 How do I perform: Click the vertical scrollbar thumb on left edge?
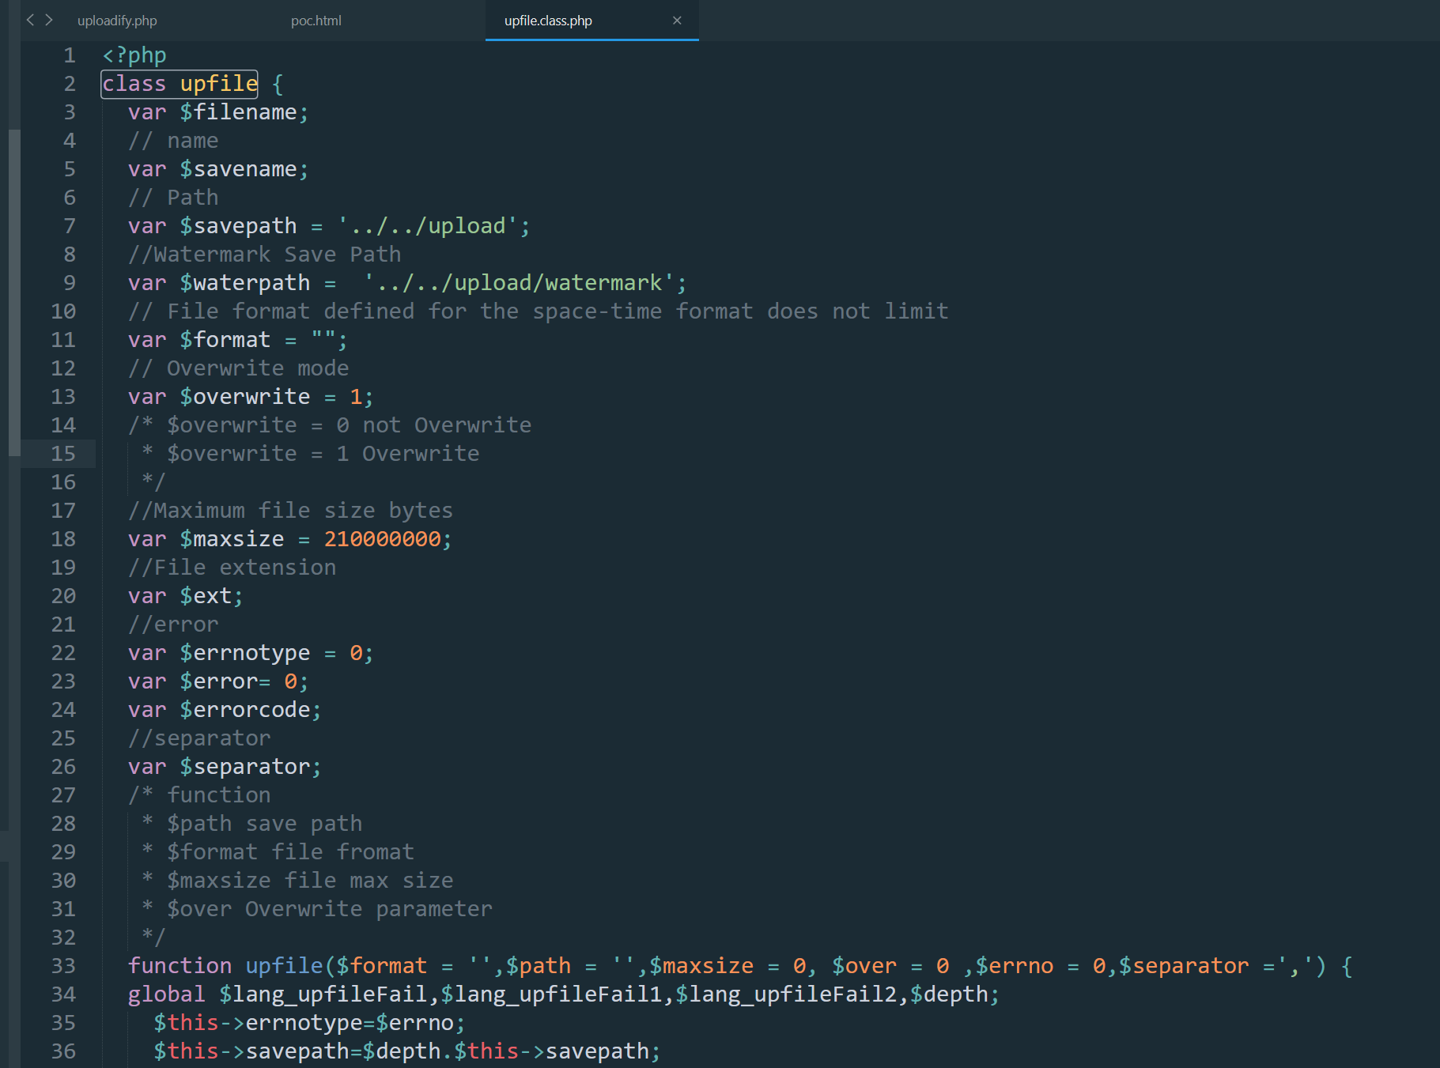13,292
